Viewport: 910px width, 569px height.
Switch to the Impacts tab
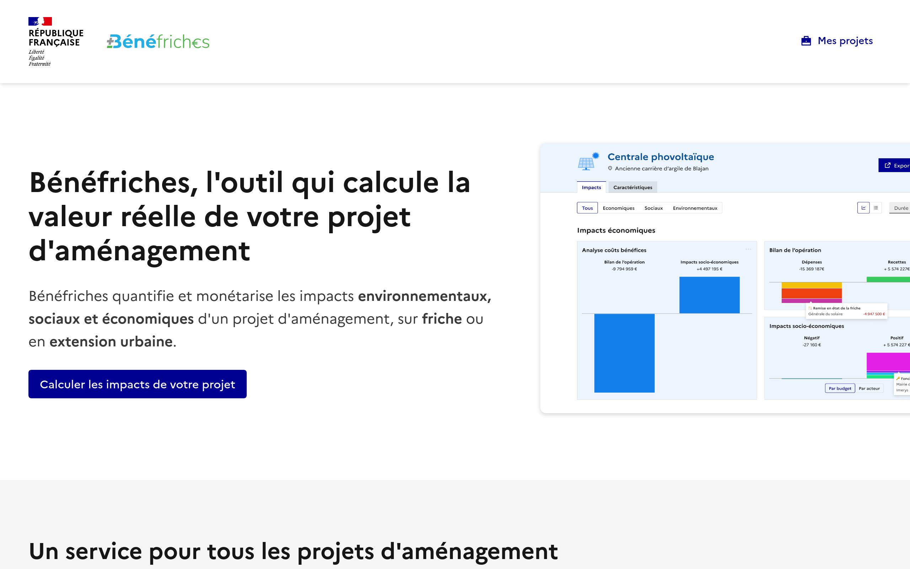tap(590, 187)
